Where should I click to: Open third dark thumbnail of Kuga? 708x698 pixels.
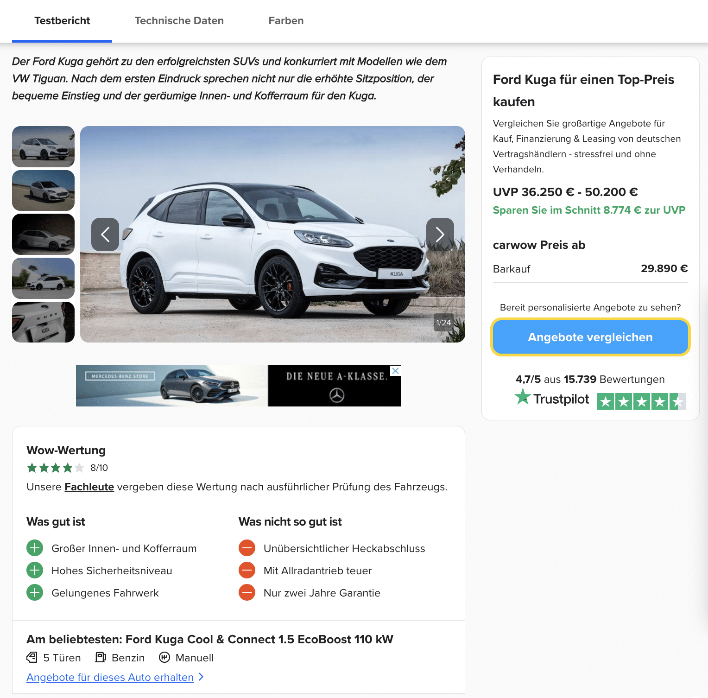(x=43, y=234)
